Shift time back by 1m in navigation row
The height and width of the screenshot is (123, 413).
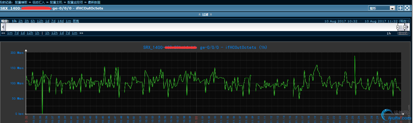click(x=10, y=33)
